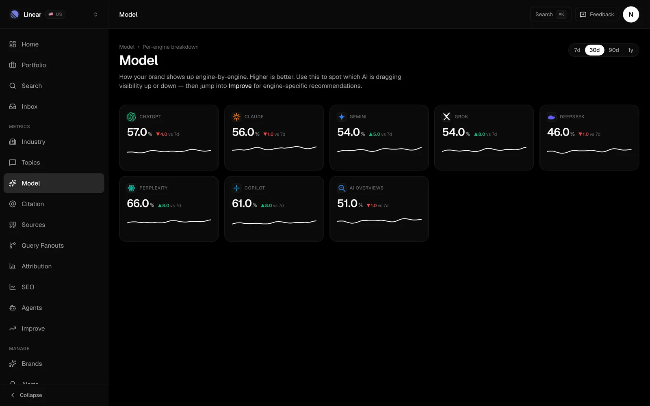Screen dimensions: 650x406
Task: Click the Model sparkle icon in sidebar
Action: [x=13, y=183]
